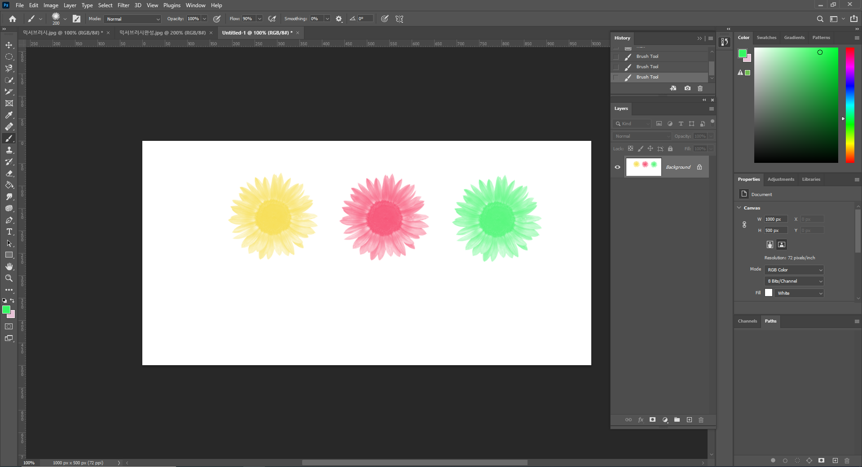
Task: Enable airbrush-style build-up effects
Action: click(x=272, y=19)
